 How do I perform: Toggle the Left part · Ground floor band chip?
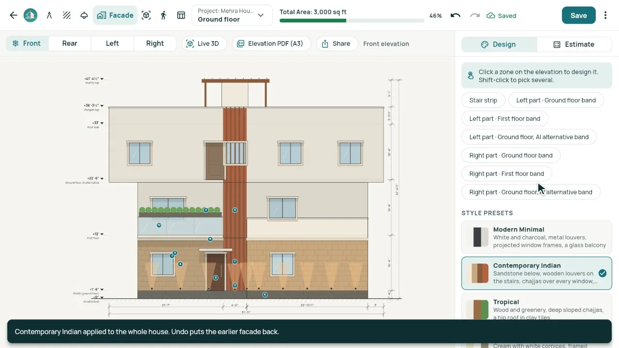[556, 100]
